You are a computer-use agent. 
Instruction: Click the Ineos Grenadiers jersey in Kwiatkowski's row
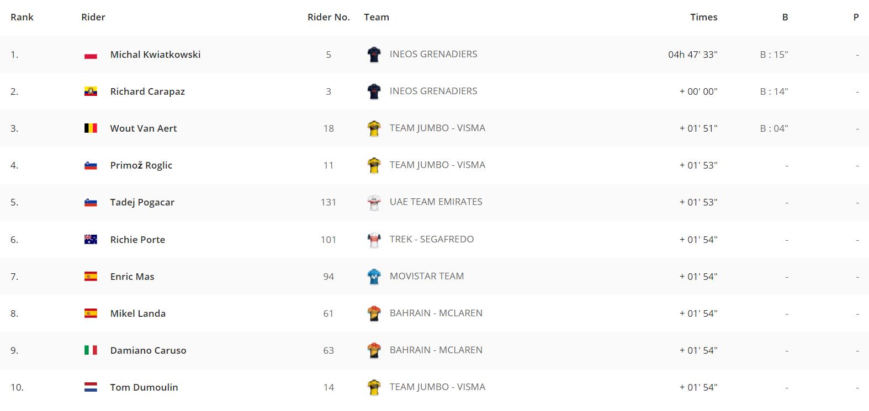[374, 55]
